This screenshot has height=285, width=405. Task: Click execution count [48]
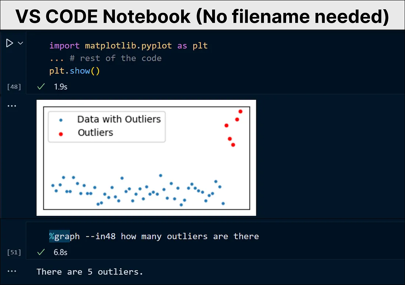14,87
